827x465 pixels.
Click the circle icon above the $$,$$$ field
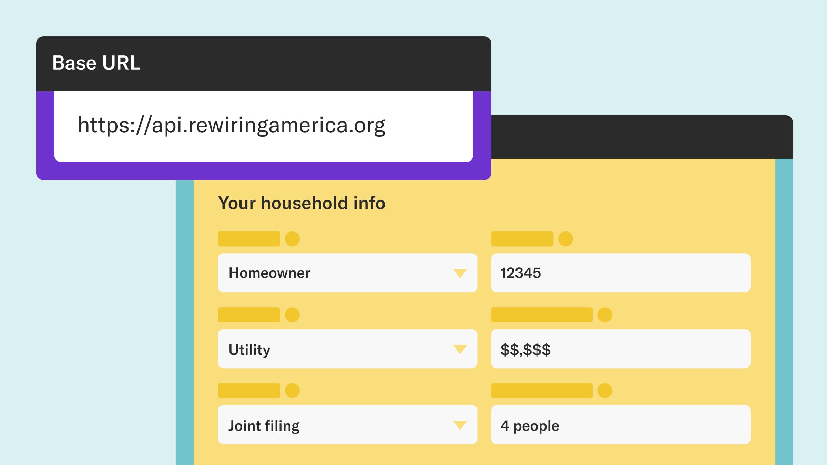(x=604, y=315)
